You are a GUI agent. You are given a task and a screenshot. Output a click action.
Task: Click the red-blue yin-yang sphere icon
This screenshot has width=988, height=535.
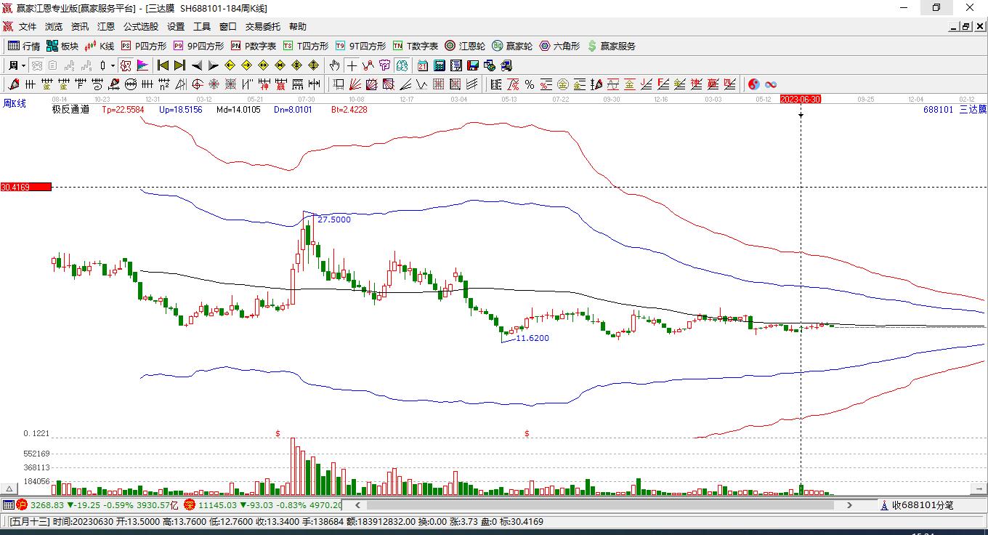(x=754, y=84)
